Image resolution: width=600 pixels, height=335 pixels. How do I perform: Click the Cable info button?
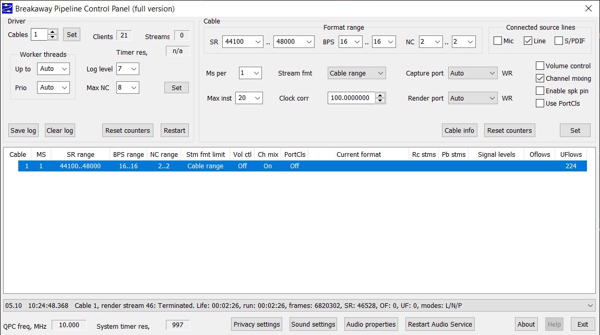click(x=459, y=130)
